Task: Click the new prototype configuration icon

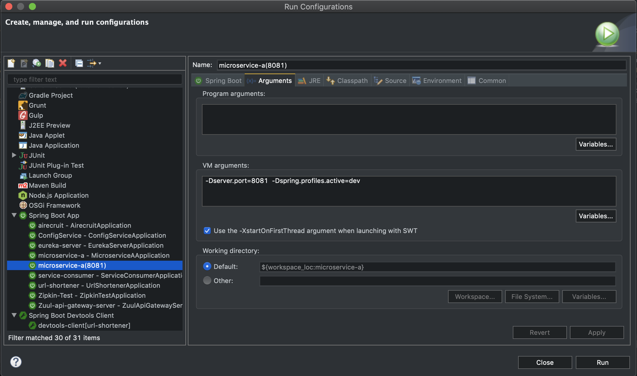Action: 24,63
